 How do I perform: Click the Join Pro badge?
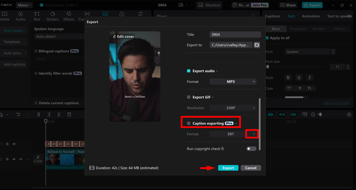tap(259, 5)
